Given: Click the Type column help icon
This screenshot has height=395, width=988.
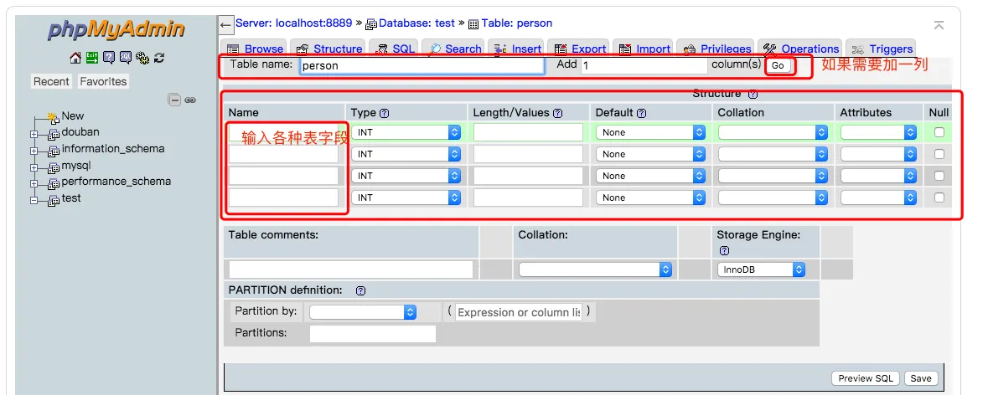Looking at the screenshot, I should pos(384,113).
